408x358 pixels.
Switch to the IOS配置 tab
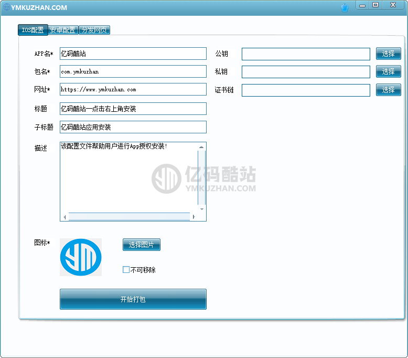click(33, 30)
